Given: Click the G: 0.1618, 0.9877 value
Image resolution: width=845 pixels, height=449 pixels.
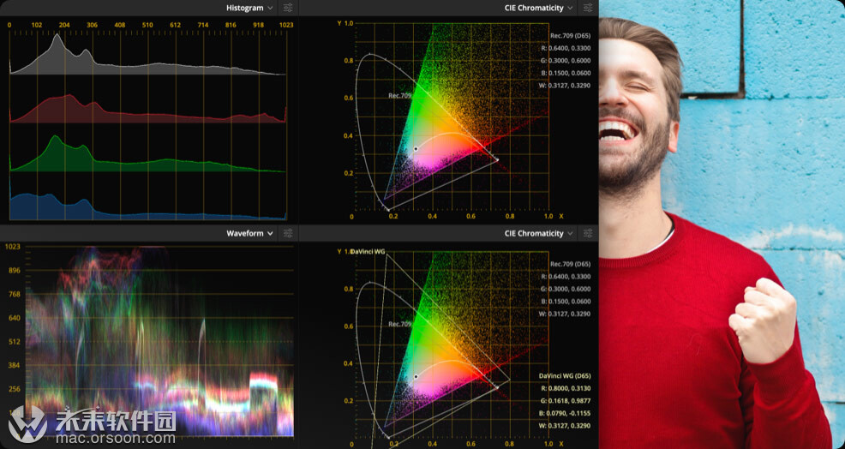Looking at the screenshot, I should click(564, 401).
